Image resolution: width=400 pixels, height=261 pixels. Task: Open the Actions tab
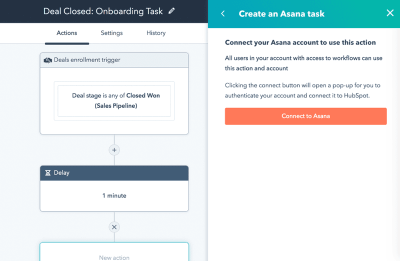point(67,33)
